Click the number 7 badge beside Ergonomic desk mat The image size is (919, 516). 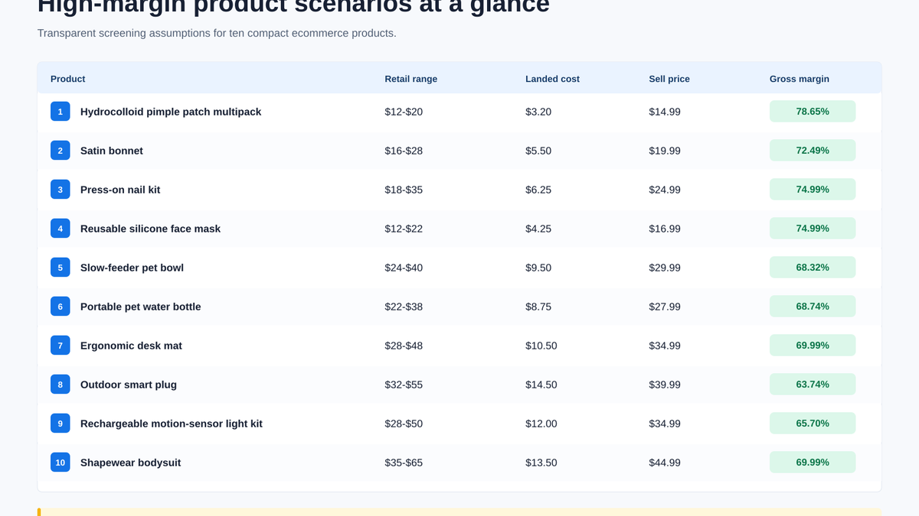[x=61, y=346]
